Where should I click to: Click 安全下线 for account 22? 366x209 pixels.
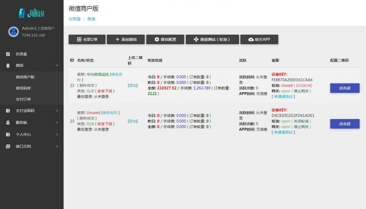[x=105, y=91]
